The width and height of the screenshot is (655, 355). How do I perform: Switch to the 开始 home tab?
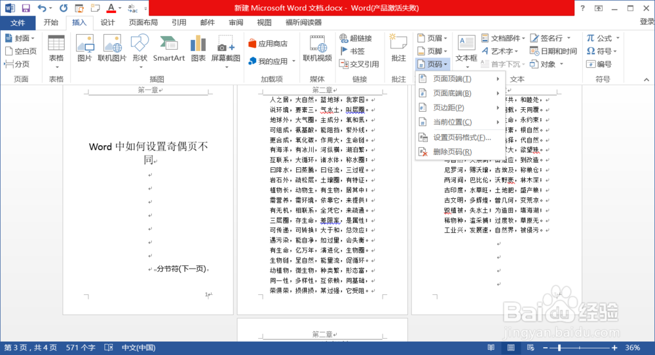coord(51,22)
